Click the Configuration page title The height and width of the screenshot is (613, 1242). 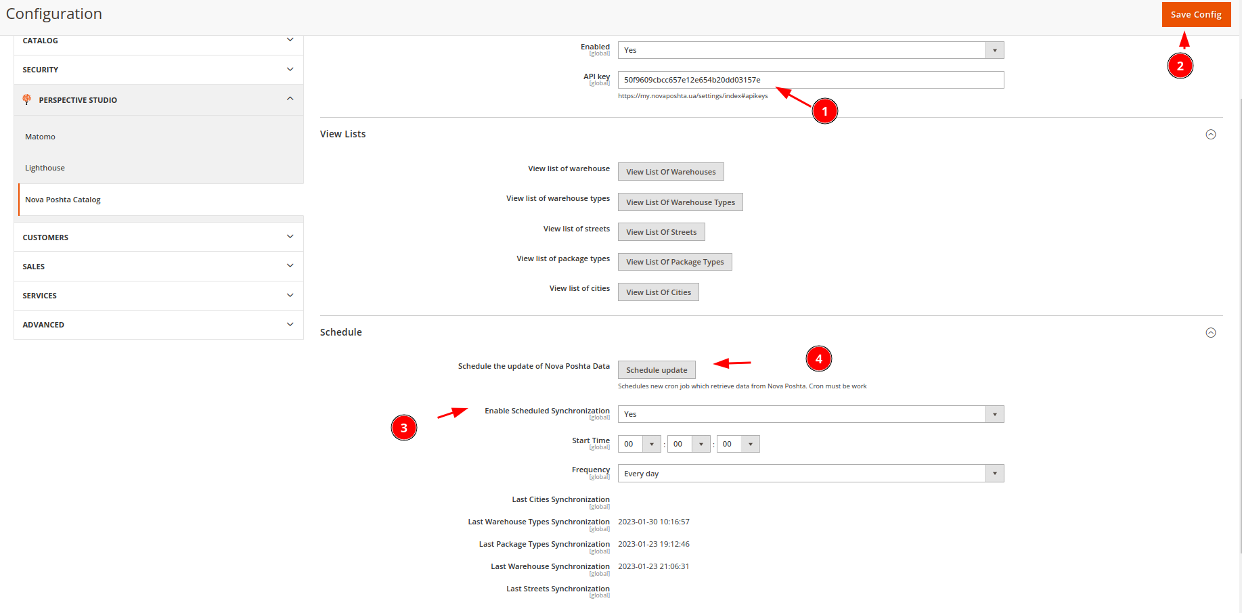pyautogui.click(x=54, y=14)
